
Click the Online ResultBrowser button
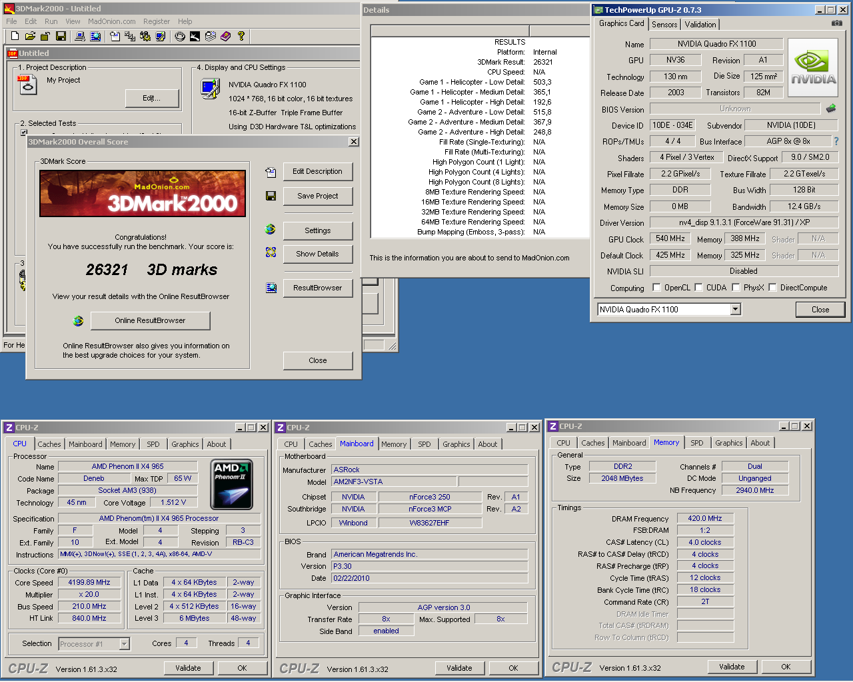(x=150, y=320)
